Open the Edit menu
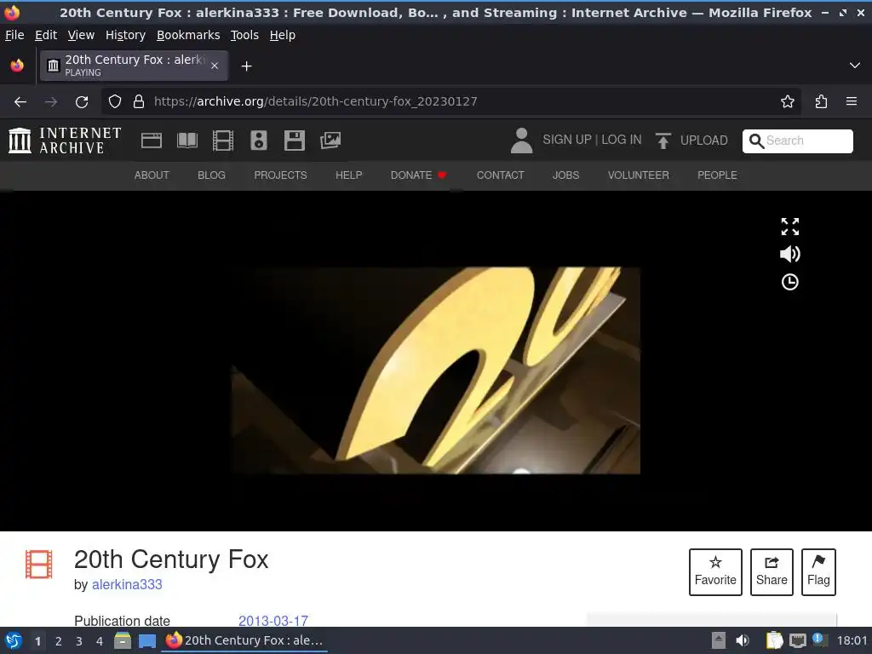 (46, 35)
